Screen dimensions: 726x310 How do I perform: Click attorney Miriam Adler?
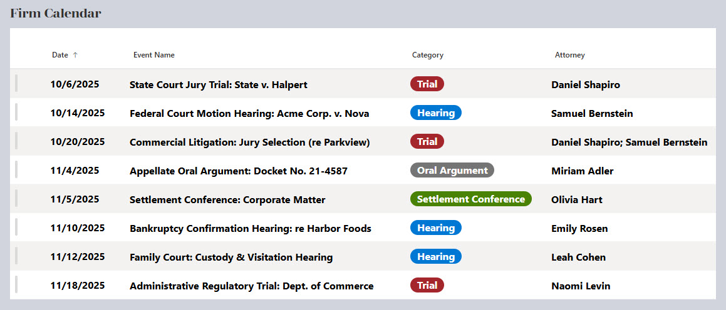coord(583,171)
